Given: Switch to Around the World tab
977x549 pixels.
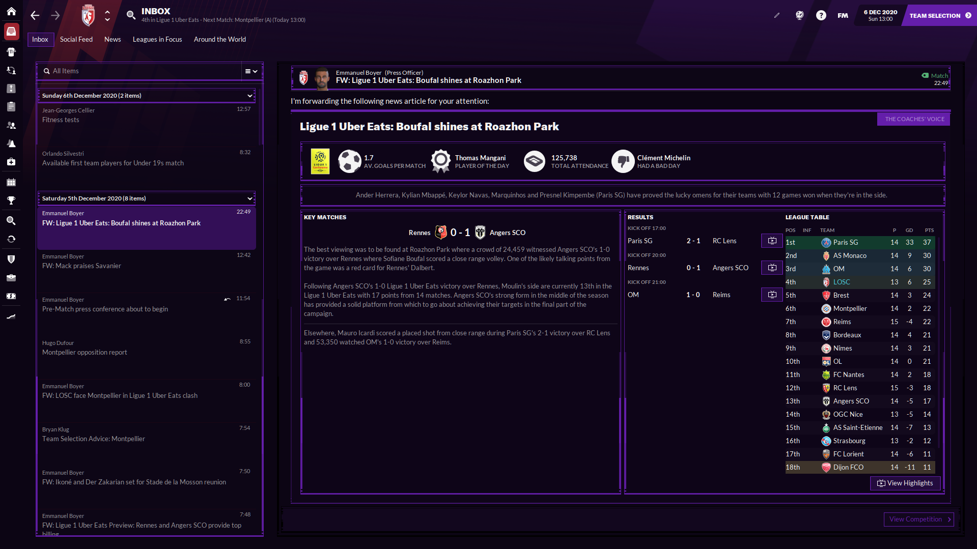Looking at the screenshot, I should pyautogui.click(x=220, y=39).
